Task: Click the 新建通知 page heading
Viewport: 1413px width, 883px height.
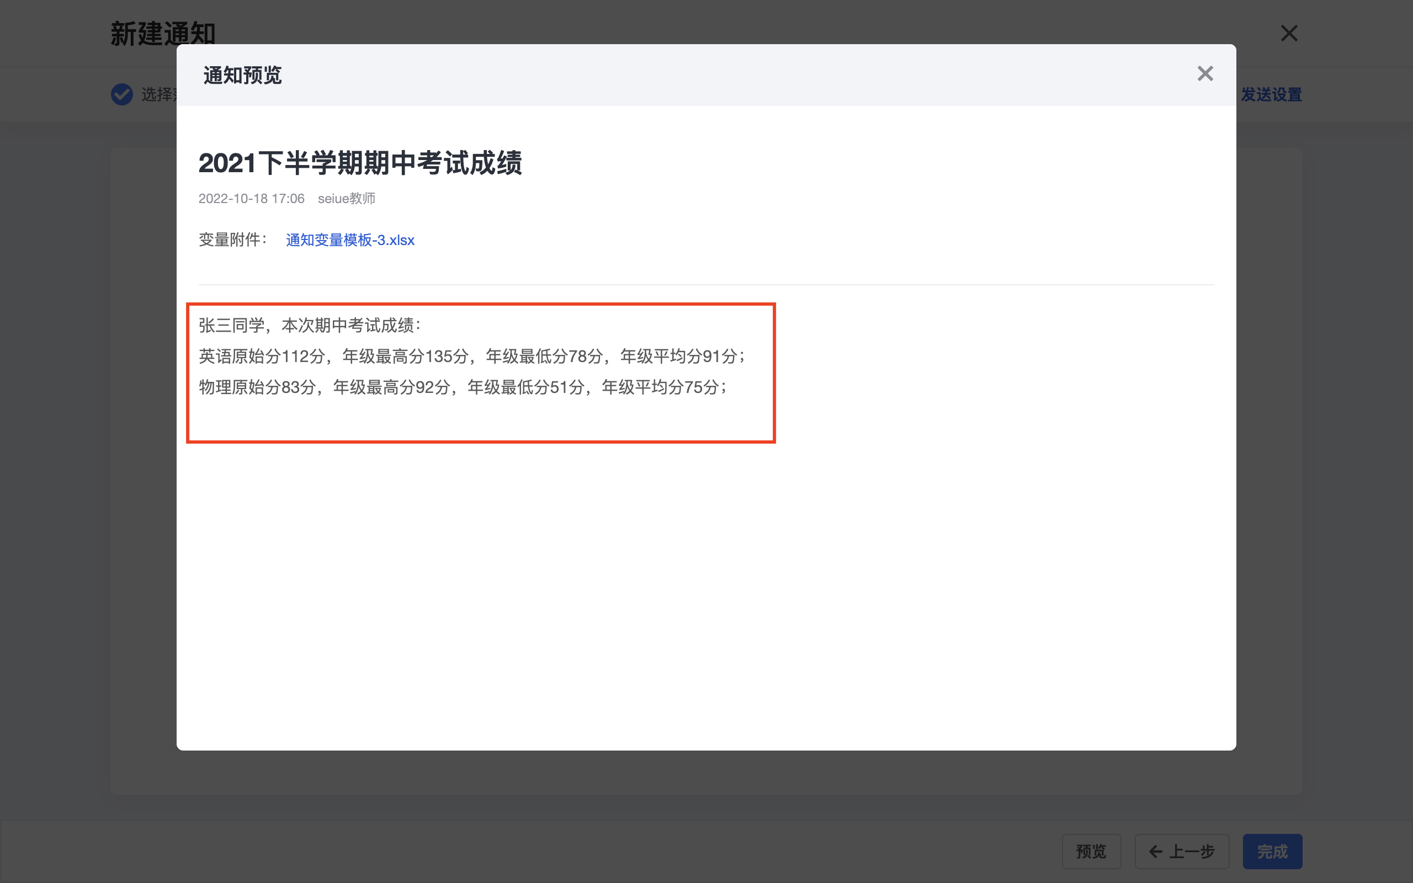Action: coord(163,34)
